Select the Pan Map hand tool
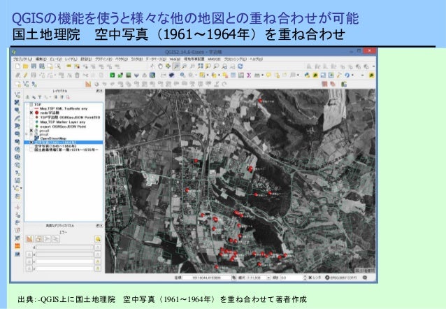446x309 pixels. pyautogui.click(x=160, y=66)
